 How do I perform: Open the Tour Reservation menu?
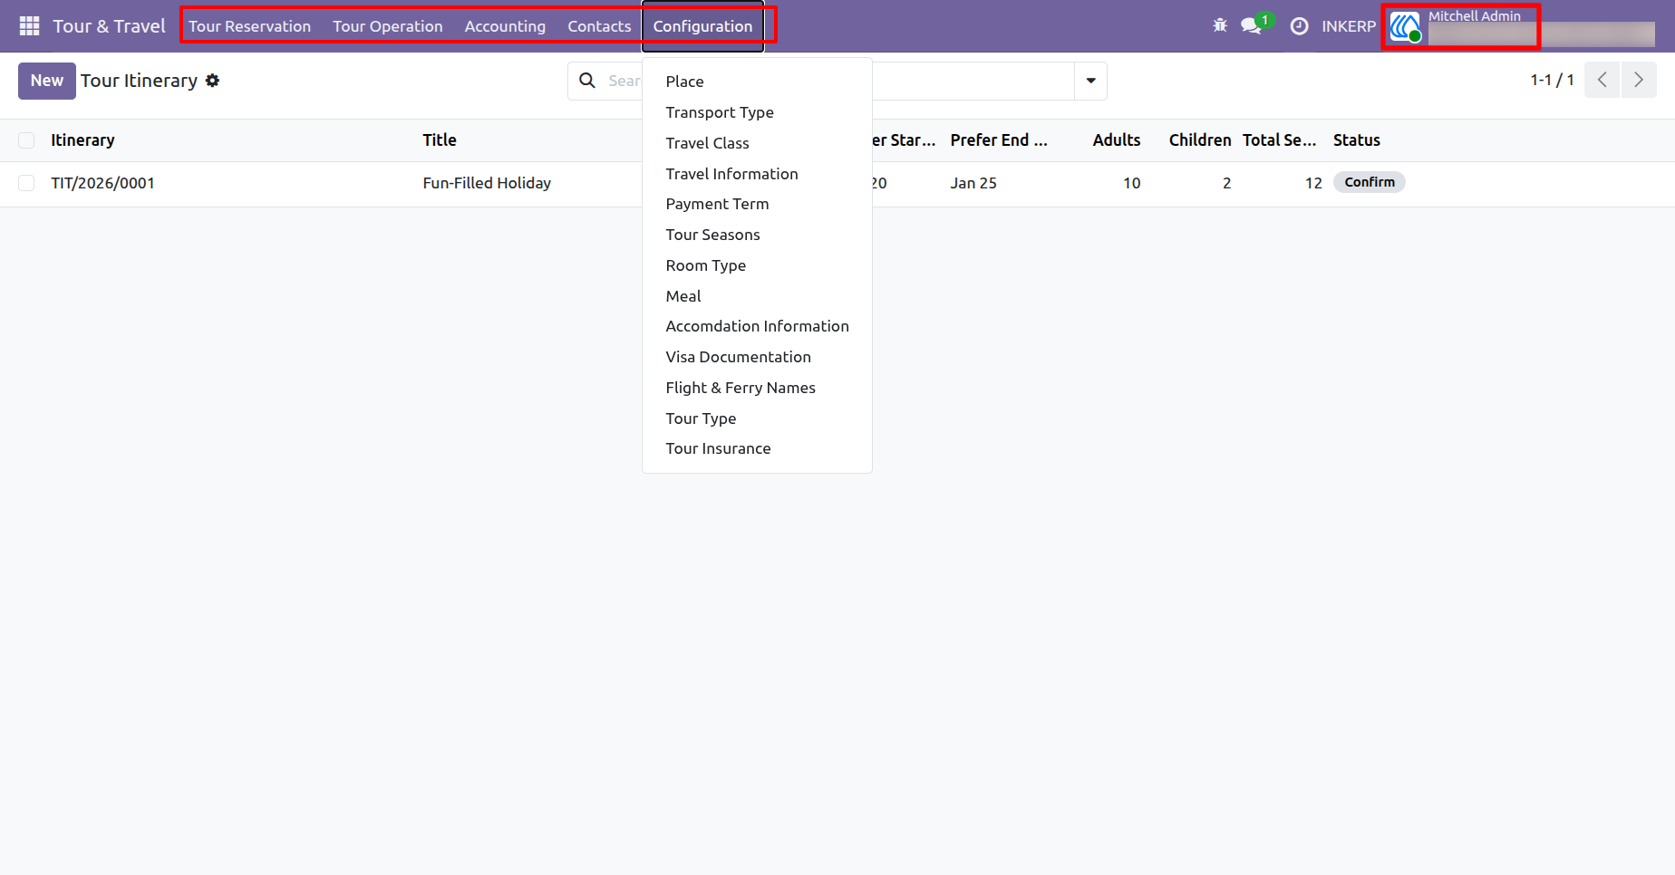tap(249, 26)
